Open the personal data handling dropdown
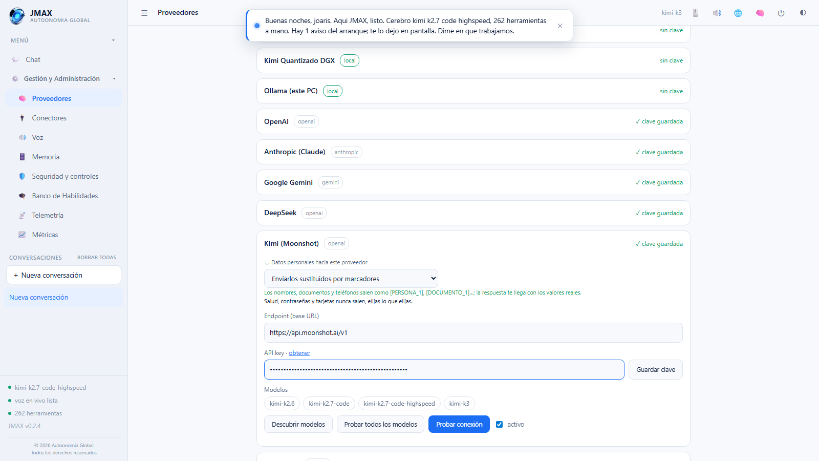819x461 pixels. (x=351, y=279)
